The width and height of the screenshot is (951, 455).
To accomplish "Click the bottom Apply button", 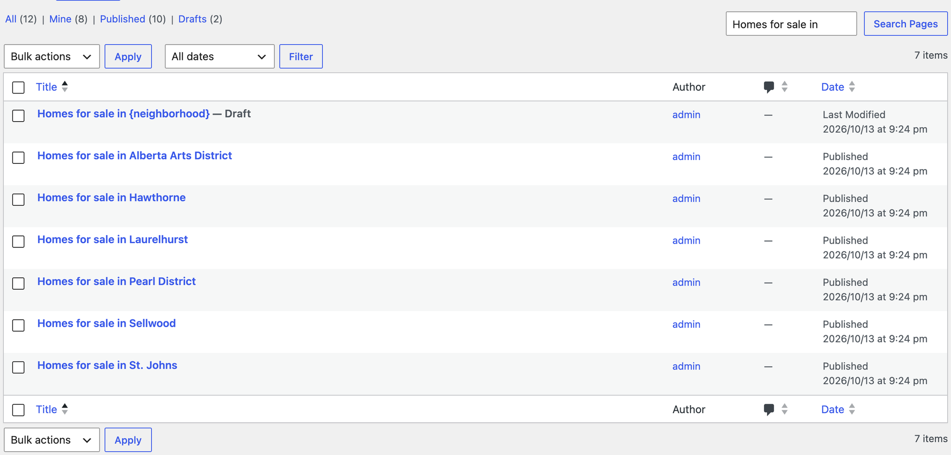I will click(x=128, y=440).
